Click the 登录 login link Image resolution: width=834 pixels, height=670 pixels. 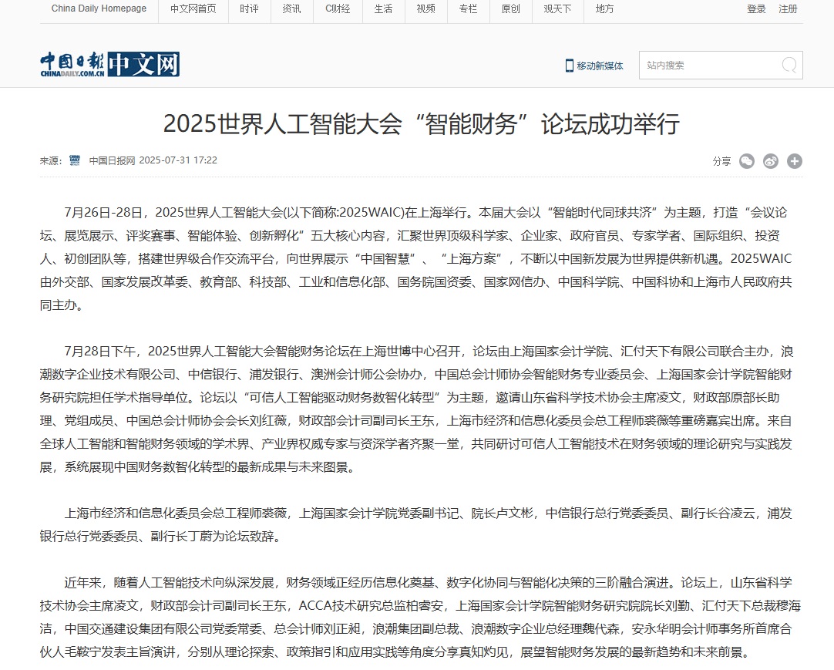point(756,9)
